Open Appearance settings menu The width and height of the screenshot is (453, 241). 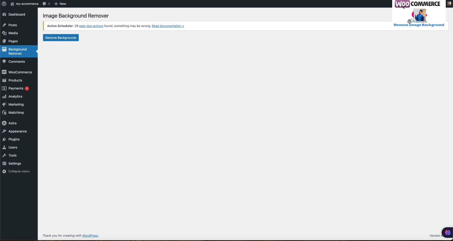coord(18,131)
